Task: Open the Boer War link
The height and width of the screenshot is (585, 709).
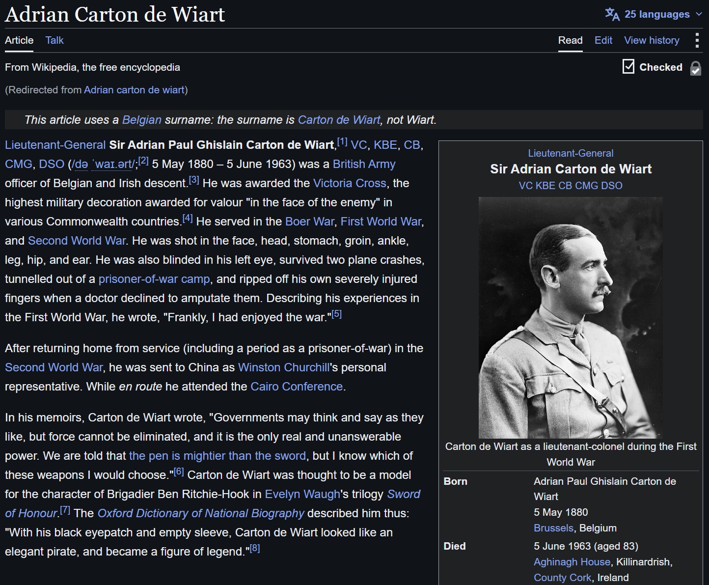Action: coord(310,222)
